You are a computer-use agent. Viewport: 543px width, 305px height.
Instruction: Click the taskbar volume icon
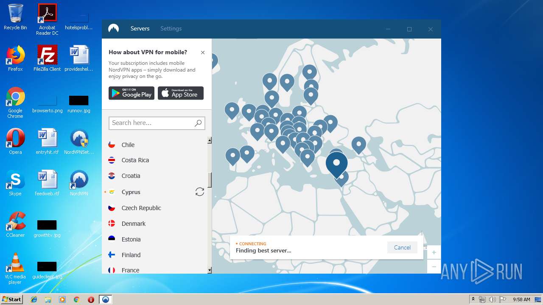coord(492,299)
